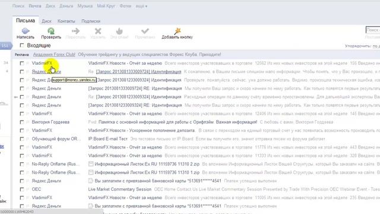Open the sort order по дате dropdown
The image size is (380, 214).
(x=376, y=46)
